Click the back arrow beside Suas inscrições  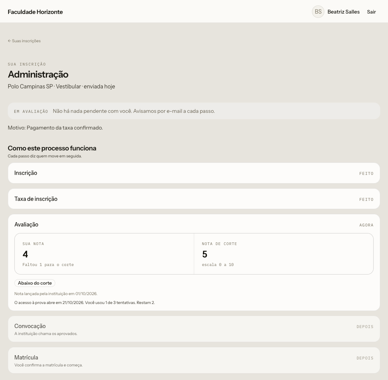pyautogui.click(x=9, y=41)
